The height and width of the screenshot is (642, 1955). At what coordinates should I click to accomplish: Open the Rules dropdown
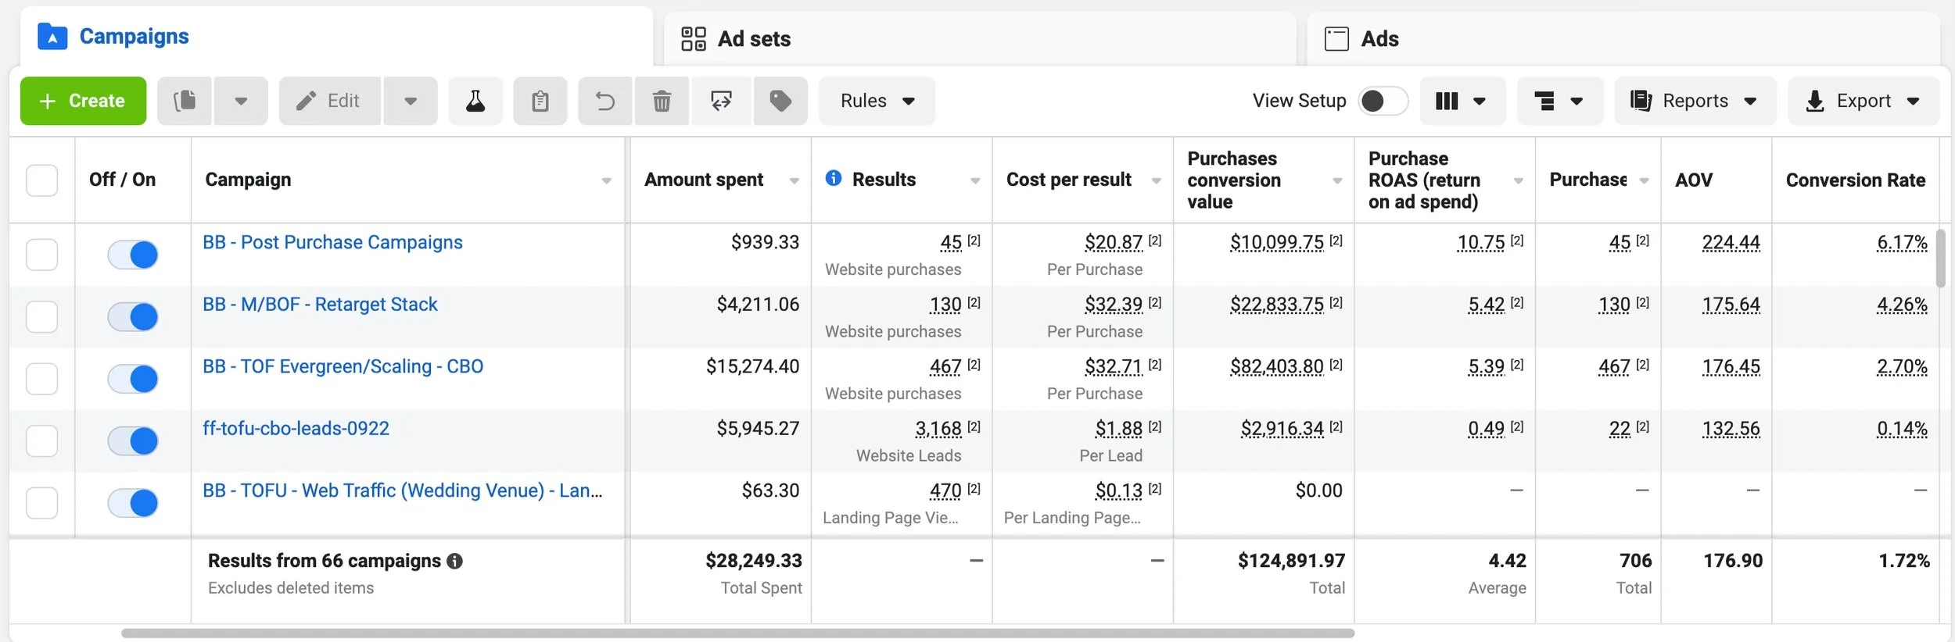tap(877, 101)
